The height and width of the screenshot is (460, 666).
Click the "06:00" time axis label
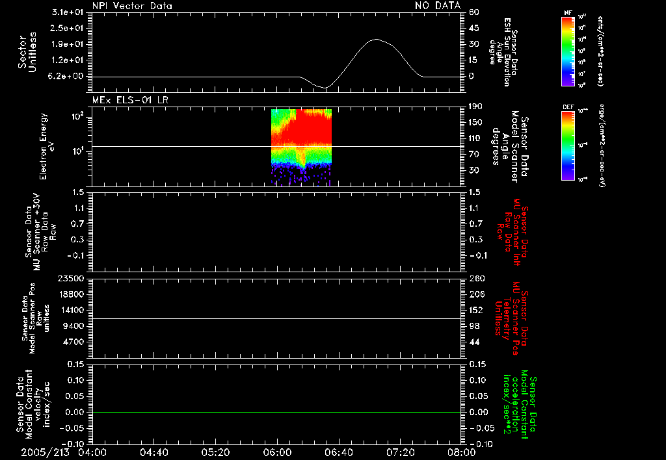(x=277, y=452)
